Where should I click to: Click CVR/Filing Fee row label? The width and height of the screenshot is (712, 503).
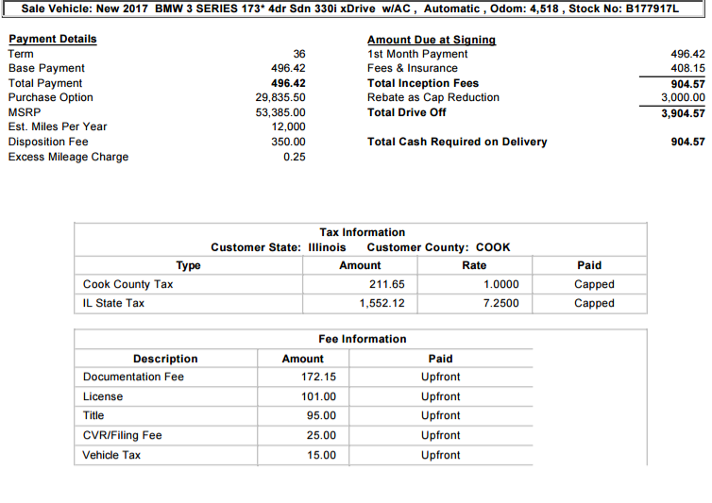pos(122,436)
